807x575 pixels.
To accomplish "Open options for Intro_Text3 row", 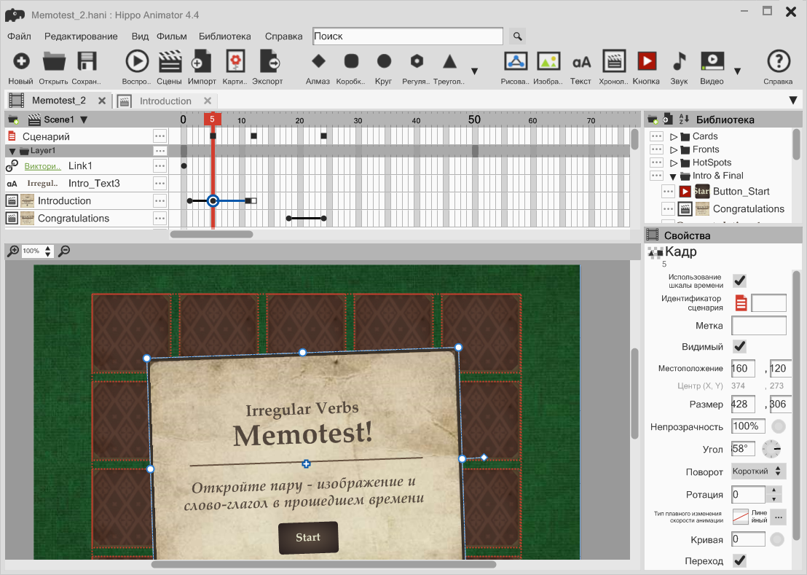I will [160, 183].
